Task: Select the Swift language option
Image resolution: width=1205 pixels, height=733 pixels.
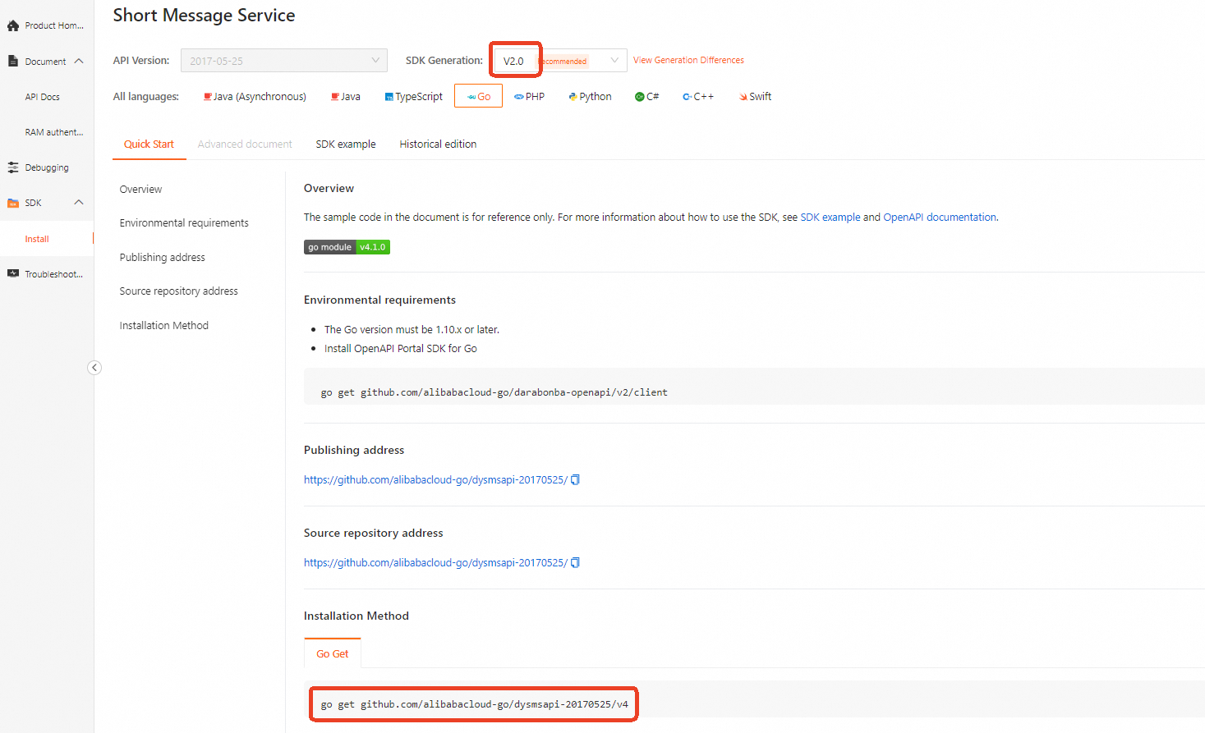Action: click(x=755, y=96)
